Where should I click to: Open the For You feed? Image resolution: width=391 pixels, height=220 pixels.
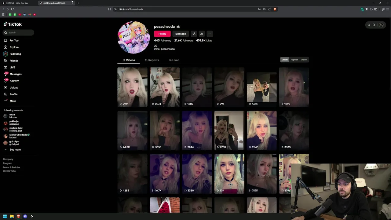pyautogui.click(x=11, y=40)
